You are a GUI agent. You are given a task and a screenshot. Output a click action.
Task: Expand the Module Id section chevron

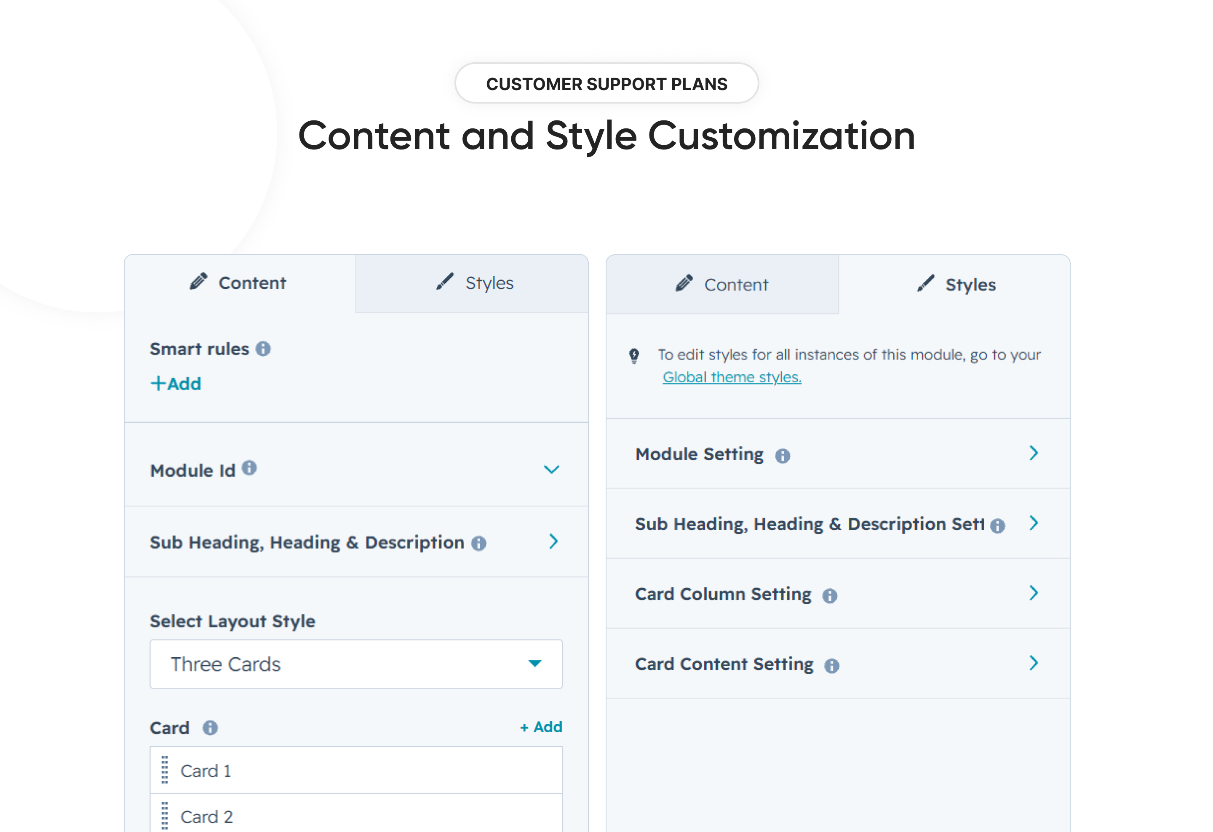pyautogui.click(x=552, y=469)
